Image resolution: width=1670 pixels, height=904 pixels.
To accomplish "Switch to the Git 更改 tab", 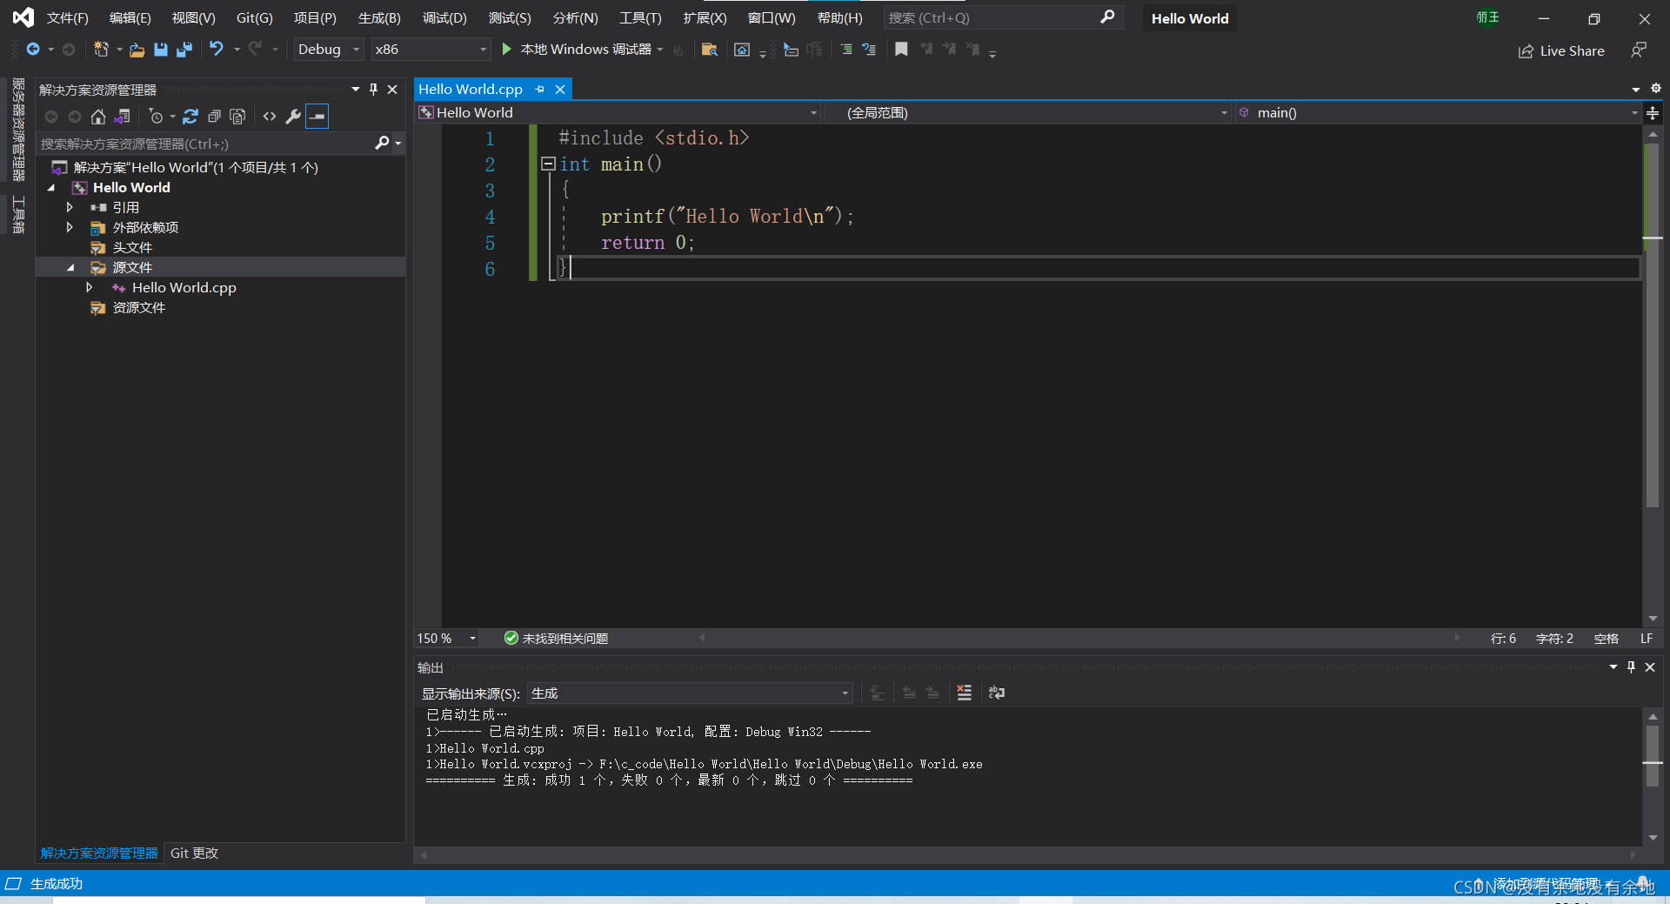I will point(194,854).
